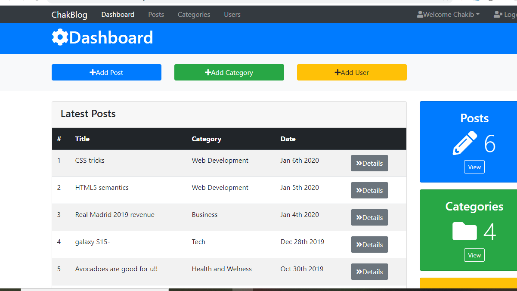Click the 'galaxy S15-' title cell
The height and width of the screenshot is (291, 517).
pos(93,242)
